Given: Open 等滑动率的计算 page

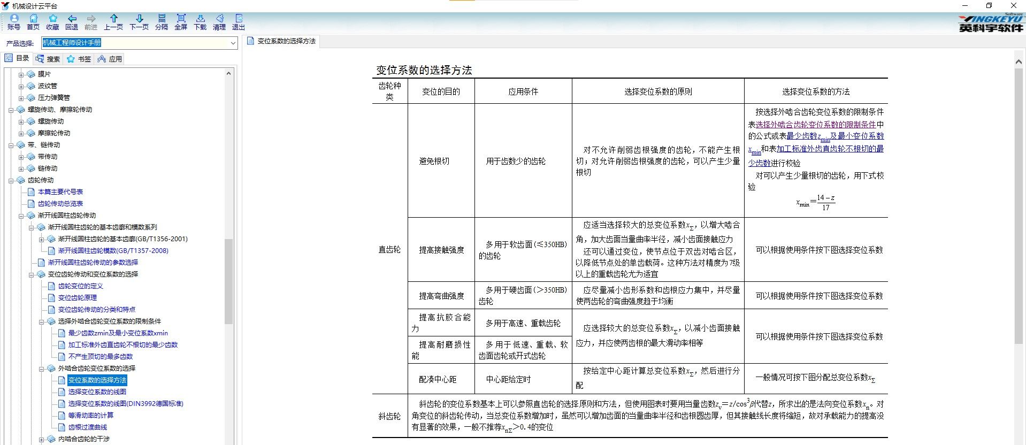Looking at the screenshot, I should [x=90, y=416].
